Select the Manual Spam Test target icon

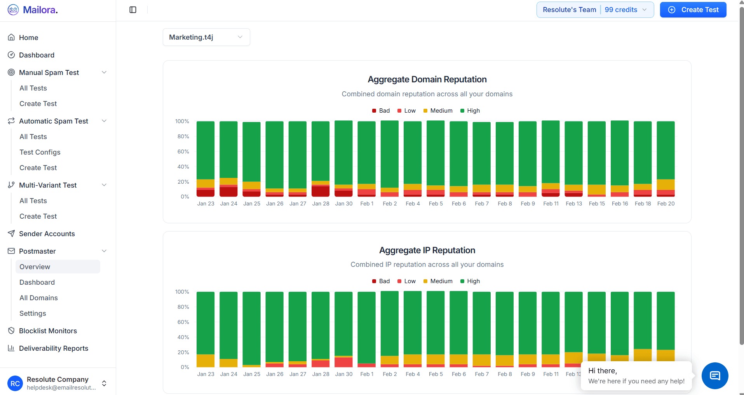(11, 72)
